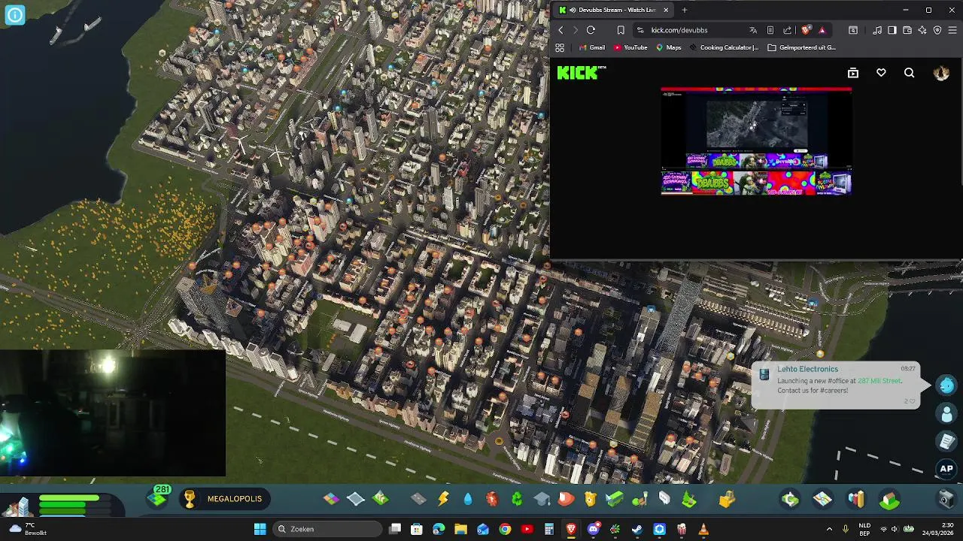Open the MEGALOPOLIS milestone button
The width and height of the screenshot is (963, 541).
223,499
